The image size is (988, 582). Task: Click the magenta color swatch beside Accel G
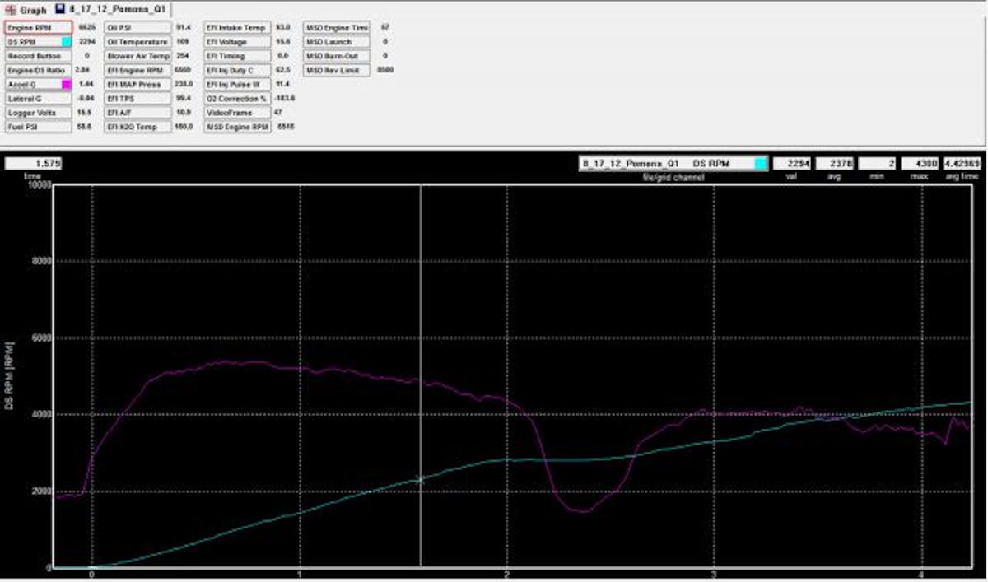pyautogui.click(x=68, y=83)
